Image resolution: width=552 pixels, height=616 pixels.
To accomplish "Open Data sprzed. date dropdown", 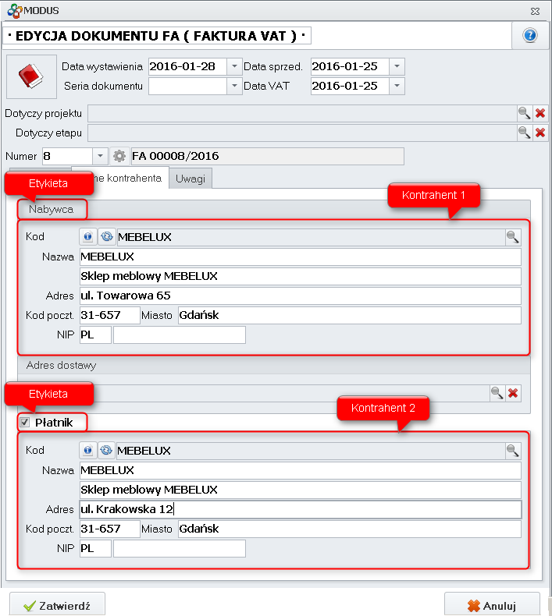I will click(397, 66).
